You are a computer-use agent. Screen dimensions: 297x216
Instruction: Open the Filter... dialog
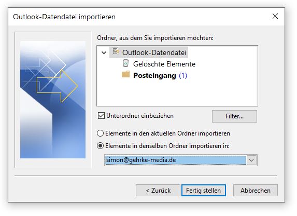tap(234, 116)
